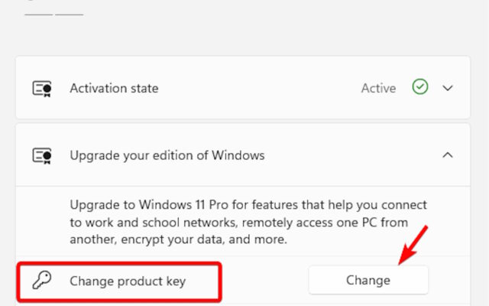Collapse the Upgrade your edition chevron
The height and width of the screenshot is (306, 489).
click(x=448, y=155)
